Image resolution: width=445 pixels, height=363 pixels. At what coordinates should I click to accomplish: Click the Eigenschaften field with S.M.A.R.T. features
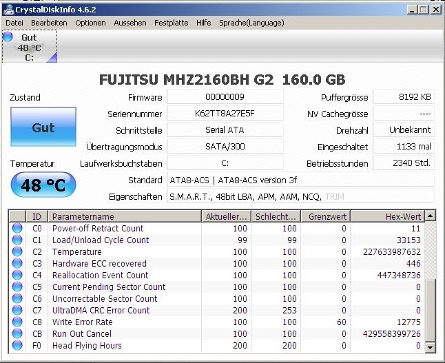click(x=300, y=197)
